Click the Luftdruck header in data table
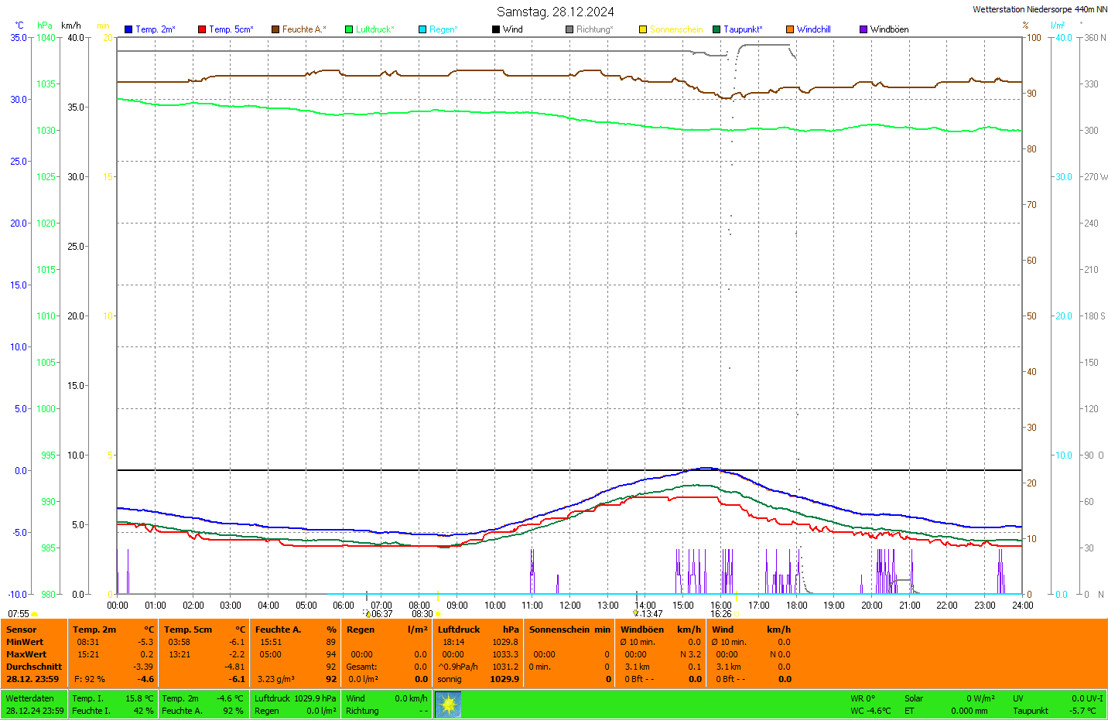This screenshot has width=1108, height=720. coord(459,630)
